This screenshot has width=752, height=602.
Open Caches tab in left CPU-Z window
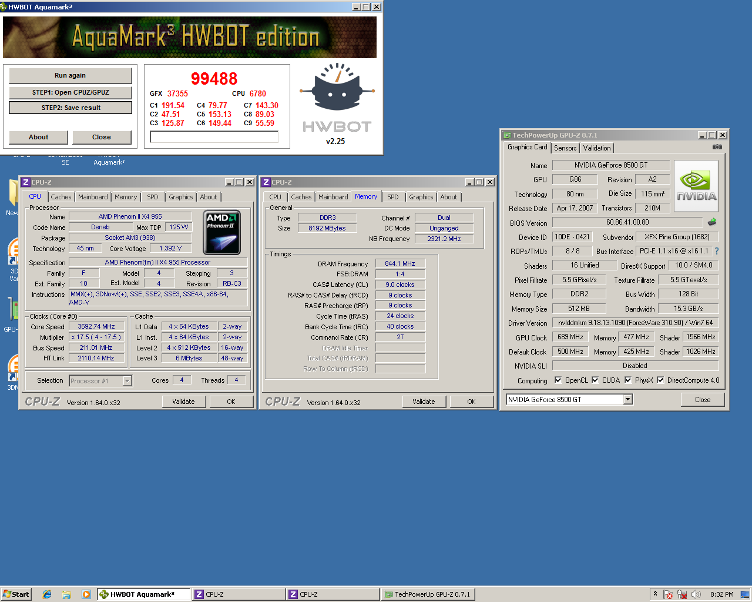coord(61,197)
